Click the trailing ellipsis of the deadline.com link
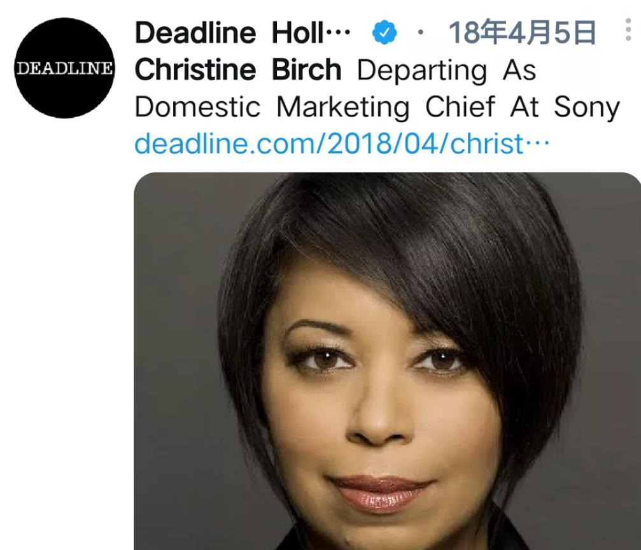This screenshot has width=641, height=550. tap(538, 144)
